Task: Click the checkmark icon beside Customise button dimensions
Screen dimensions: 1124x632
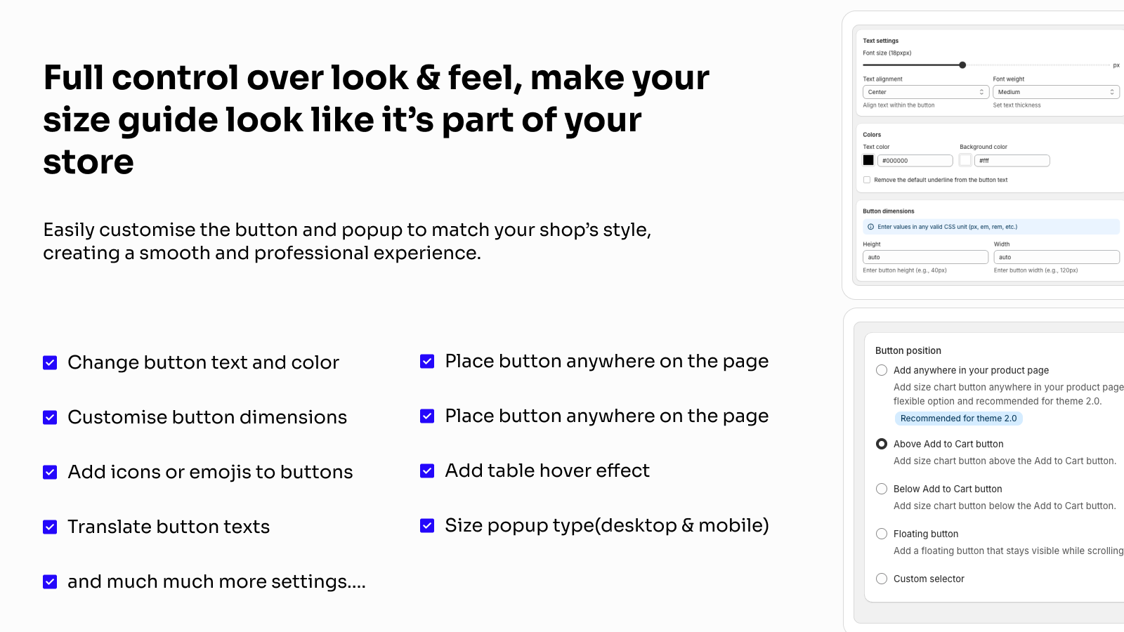Action: (50, 418)
